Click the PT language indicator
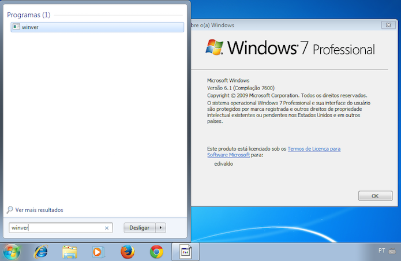 click(382, 251)
